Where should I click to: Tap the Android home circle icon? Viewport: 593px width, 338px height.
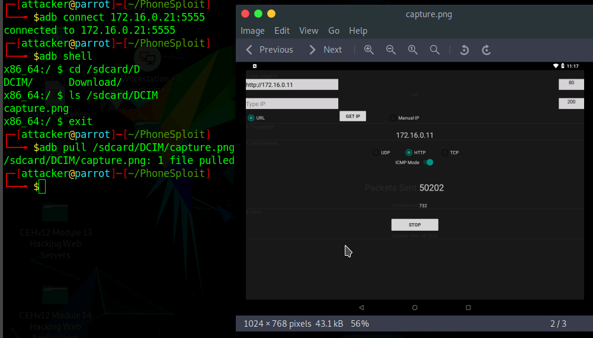415,307
